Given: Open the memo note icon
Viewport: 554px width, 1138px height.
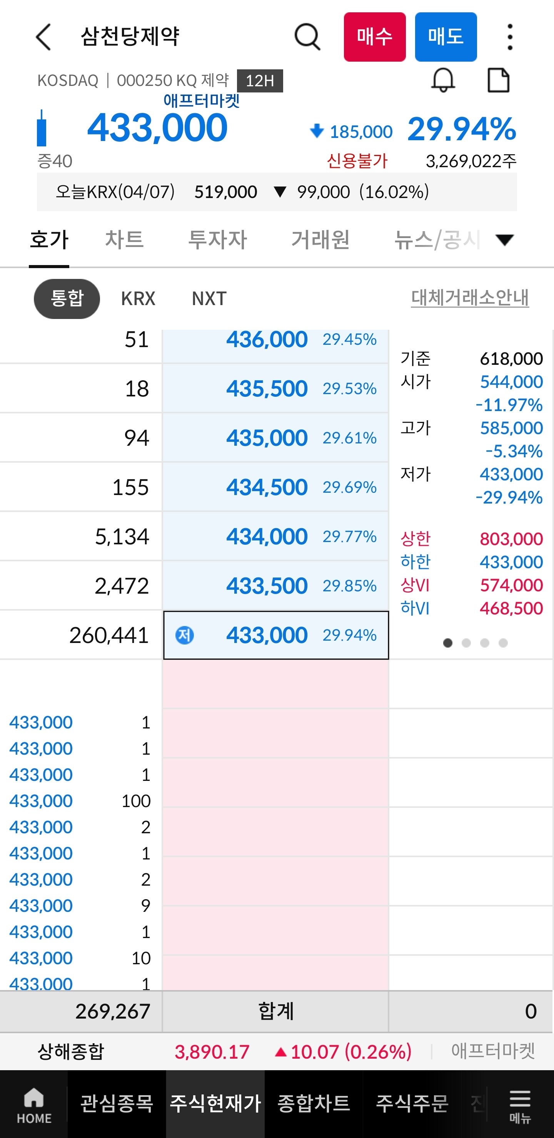Looking at the screenshot, I should [x=499, y=81].
